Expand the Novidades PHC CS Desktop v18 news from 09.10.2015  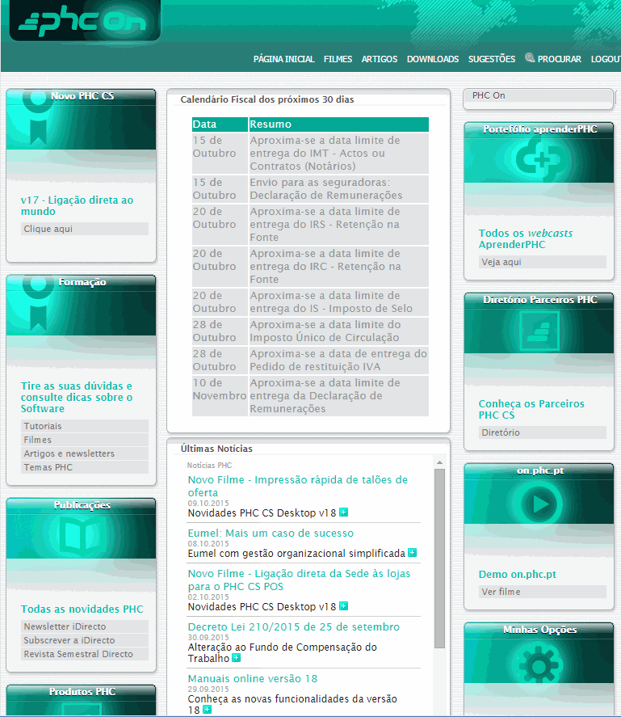[x=343, y=512]
